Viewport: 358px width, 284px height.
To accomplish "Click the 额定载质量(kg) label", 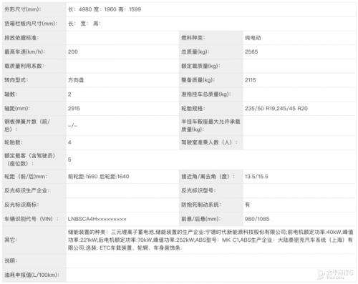I will pos(200,66).
